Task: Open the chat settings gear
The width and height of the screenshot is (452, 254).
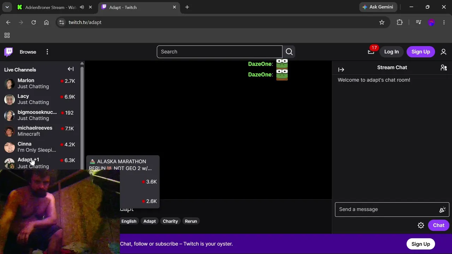Action: (x=421, y=225)
